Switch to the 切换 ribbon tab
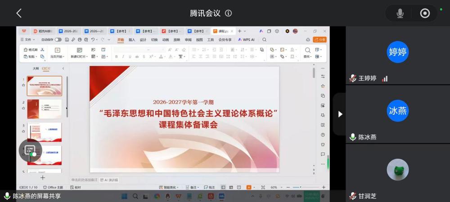 click(154, 40)
